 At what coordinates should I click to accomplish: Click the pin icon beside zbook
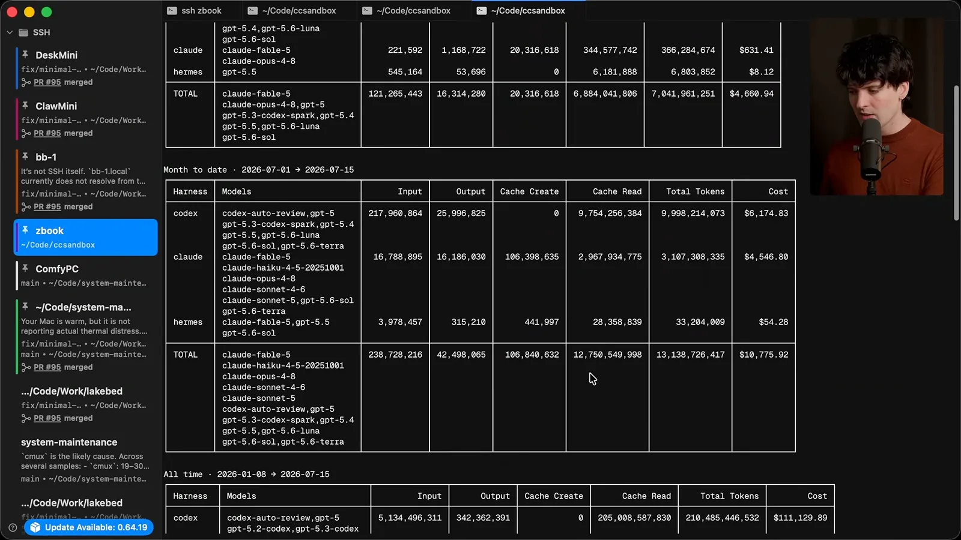tap(25, 230)
